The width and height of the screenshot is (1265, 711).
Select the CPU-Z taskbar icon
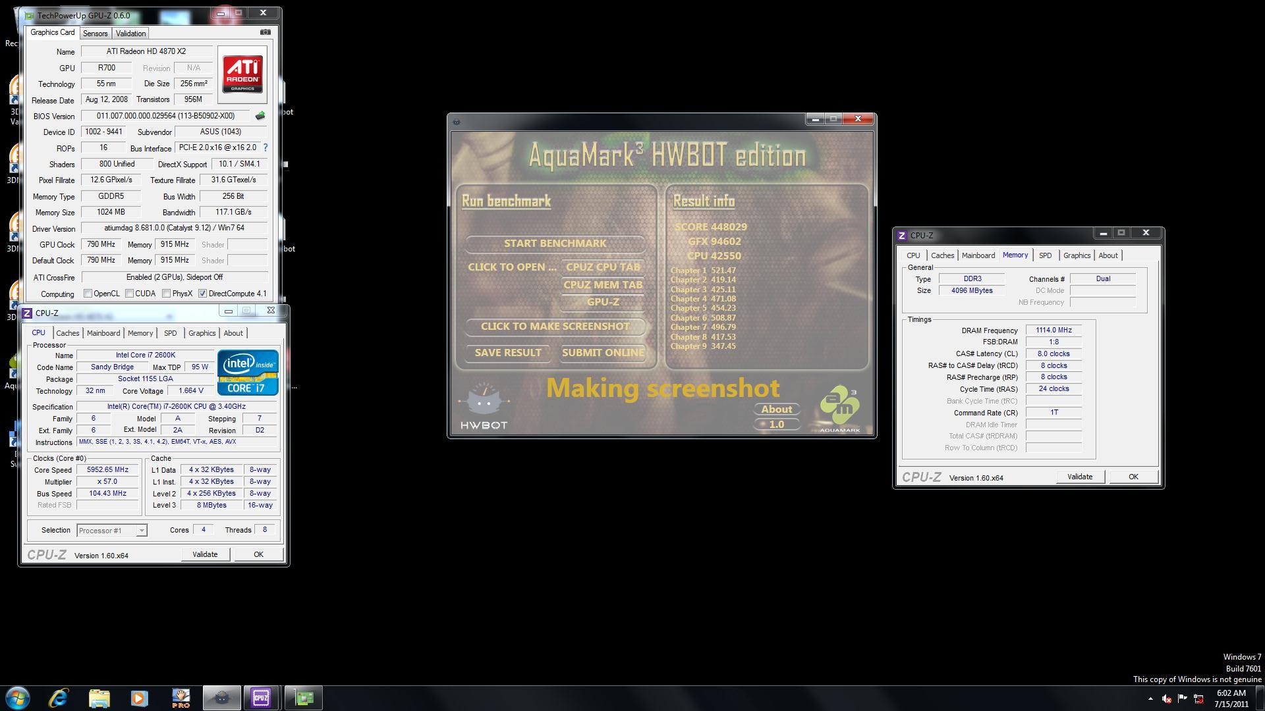coord(261,698)
